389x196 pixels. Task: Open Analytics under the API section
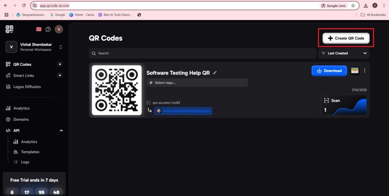[x=29, y=142]
